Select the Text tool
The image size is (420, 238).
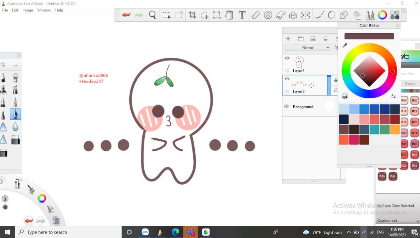pos(242,15)
